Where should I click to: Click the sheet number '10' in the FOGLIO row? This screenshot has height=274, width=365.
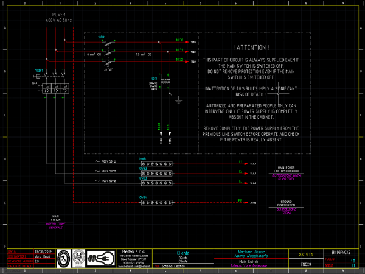353,261
